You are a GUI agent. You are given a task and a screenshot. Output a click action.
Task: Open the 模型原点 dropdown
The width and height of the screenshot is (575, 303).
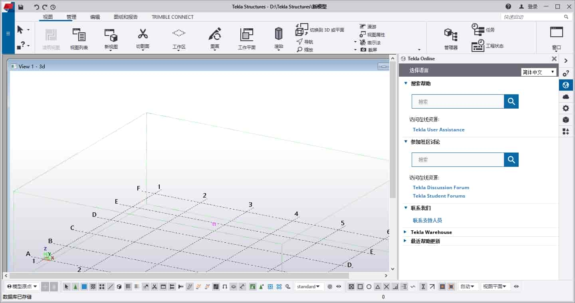(22, 286)
